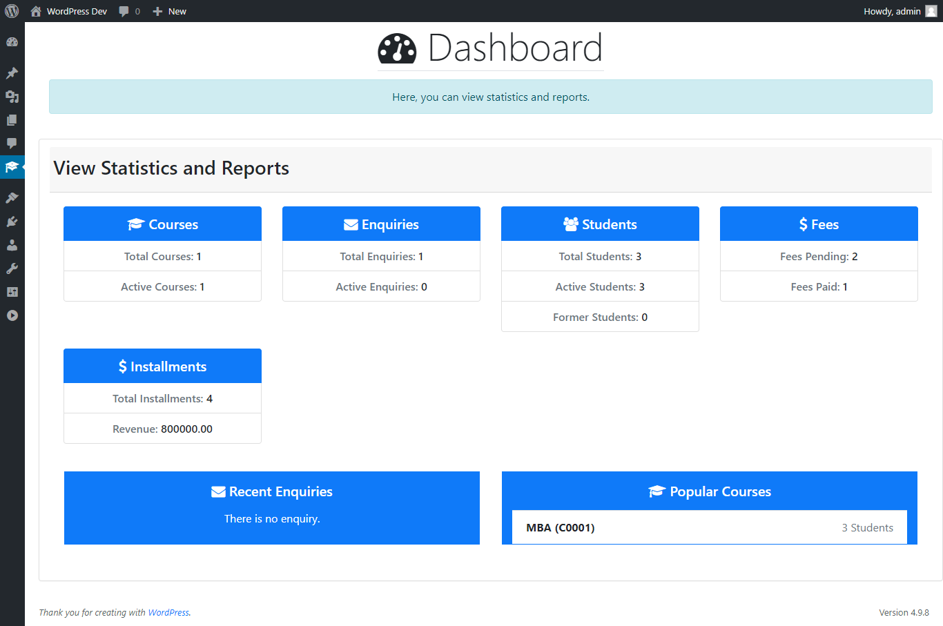
Task: Open the comments bubble in admin bar
Action: click(124, 11)
